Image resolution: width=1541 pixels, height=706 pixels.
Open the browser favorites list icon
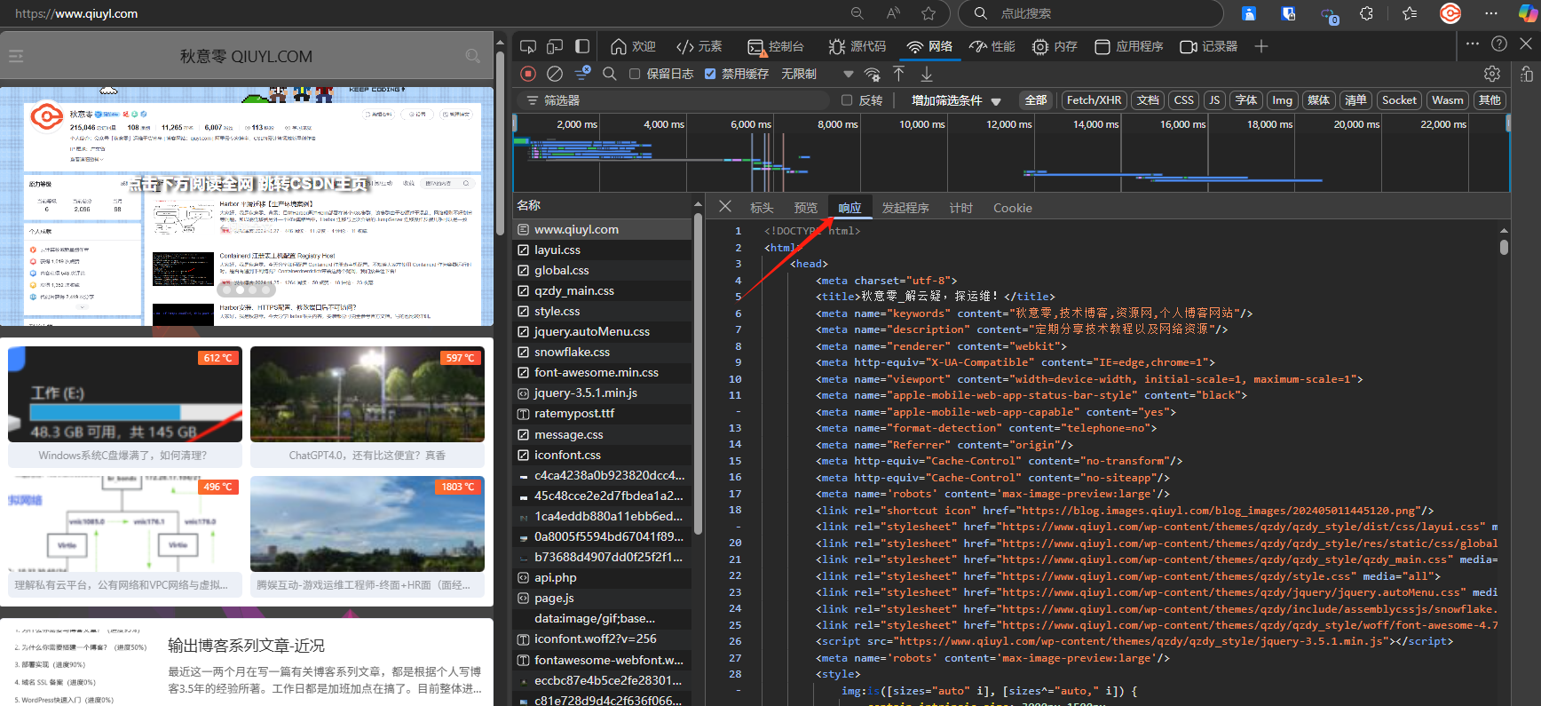coord(1410,13)
